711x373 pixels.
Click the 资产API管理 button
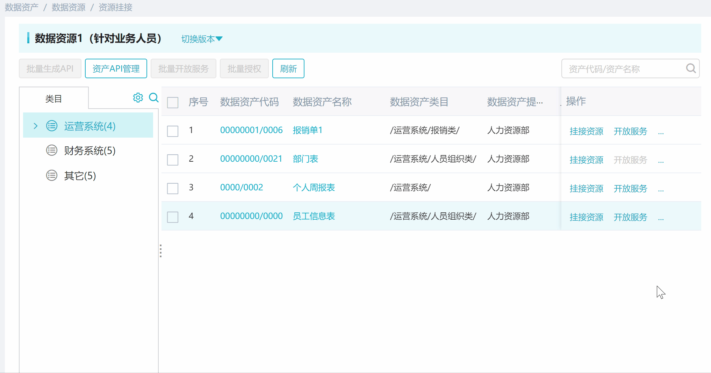116,68
